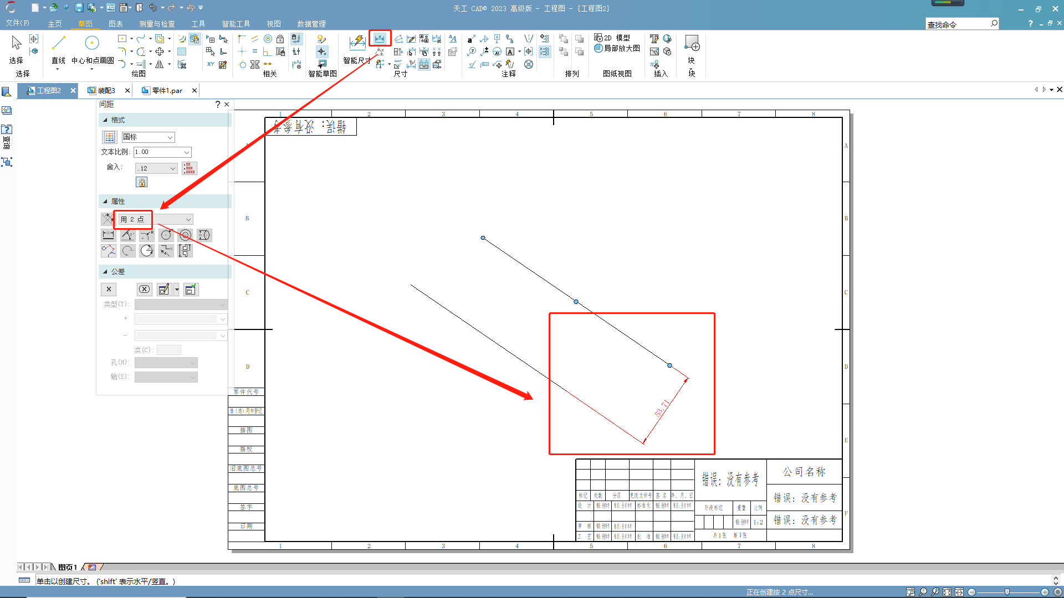Click the zoom slider handle in status bar
Screen dimensions: 1064x598
[x=1007, y=592]
